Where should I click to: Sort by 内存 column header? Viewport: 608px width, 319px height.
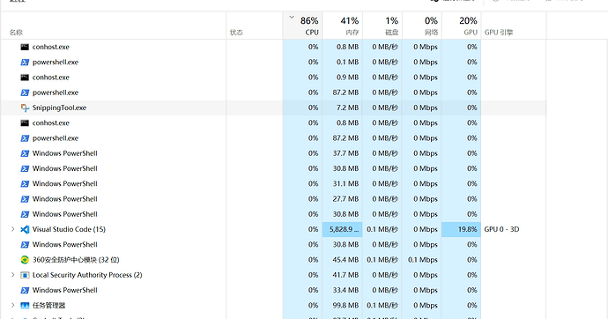pyautogui.click(x=343, y=26)
